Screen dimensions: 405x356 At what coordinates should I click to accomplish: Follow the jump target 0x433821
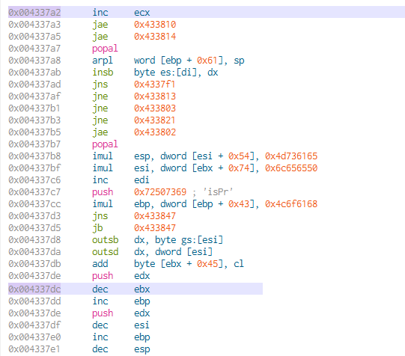[x=155, y=120]
